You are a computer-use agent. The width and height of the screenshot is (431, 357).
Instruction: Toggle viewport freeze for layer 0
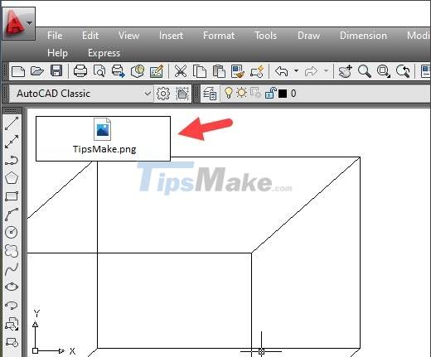point(255,93)
